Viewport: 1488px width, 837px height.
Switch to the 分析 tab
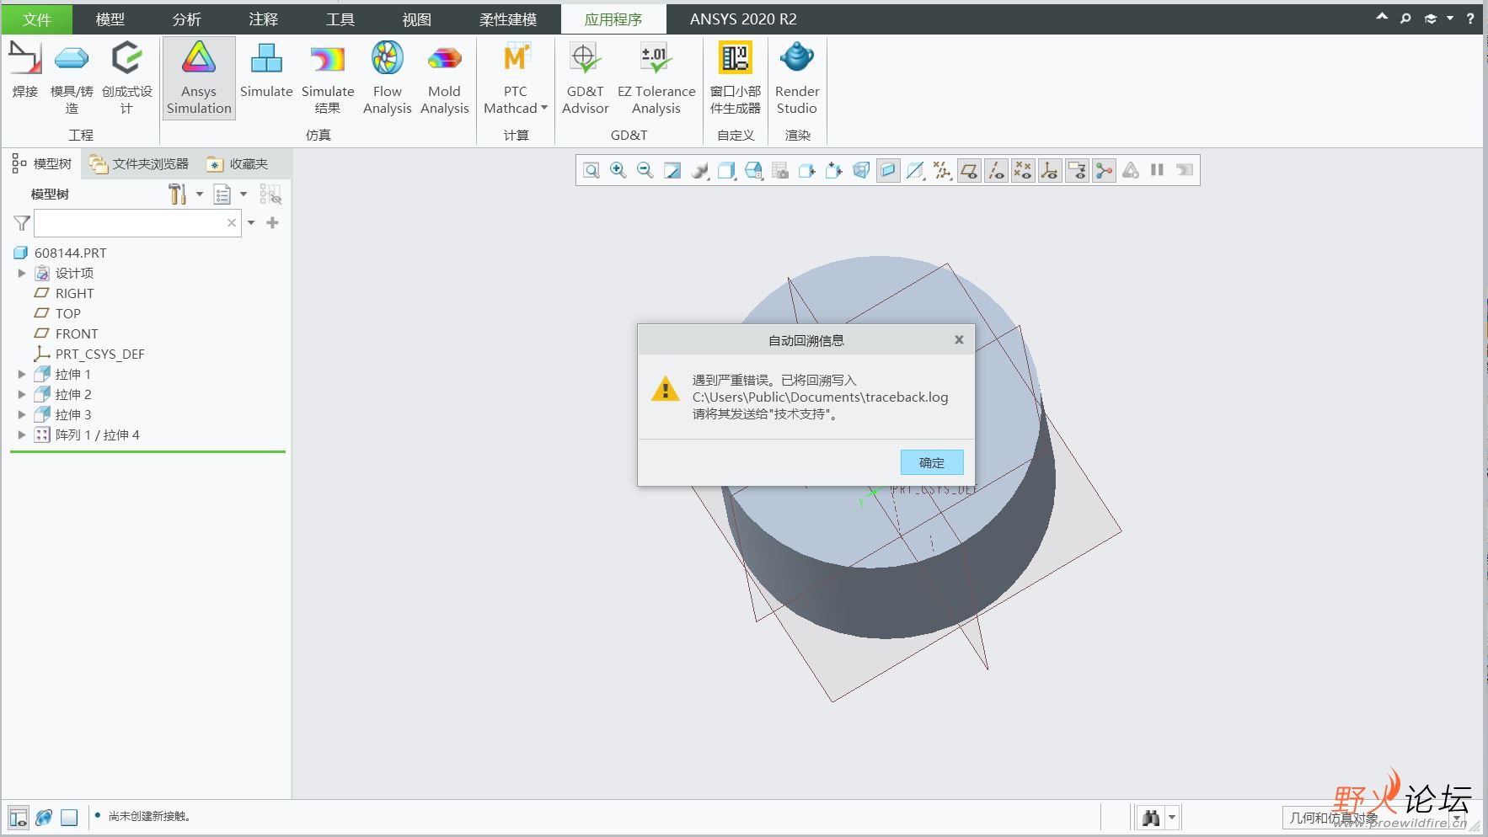click(x=187, y=19)
